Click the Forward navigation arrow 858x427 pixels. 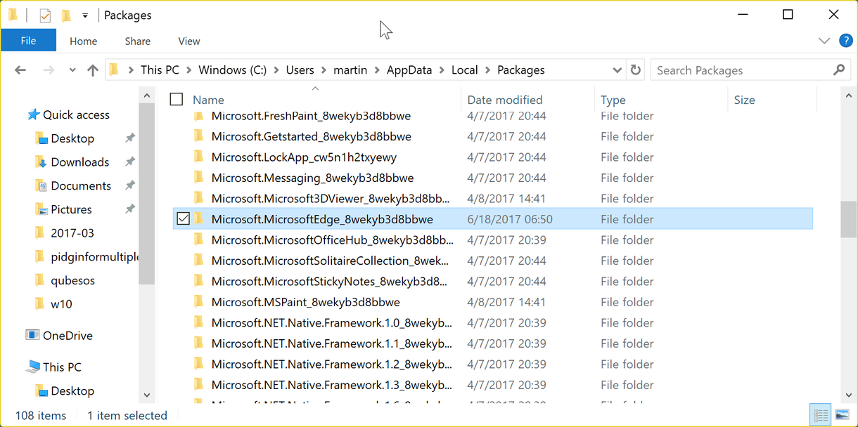(x=49, y=70)
